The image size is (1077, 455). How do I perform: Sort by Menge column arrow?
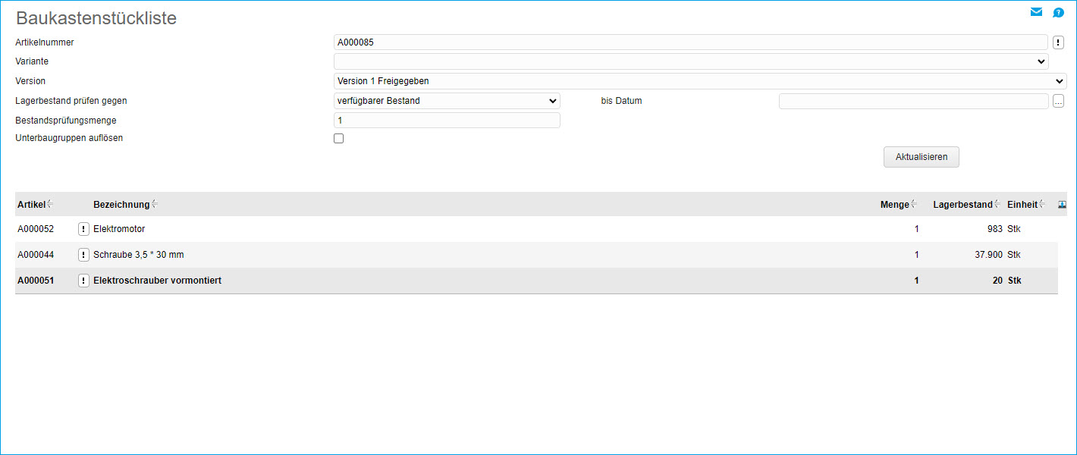coord(913,204)
